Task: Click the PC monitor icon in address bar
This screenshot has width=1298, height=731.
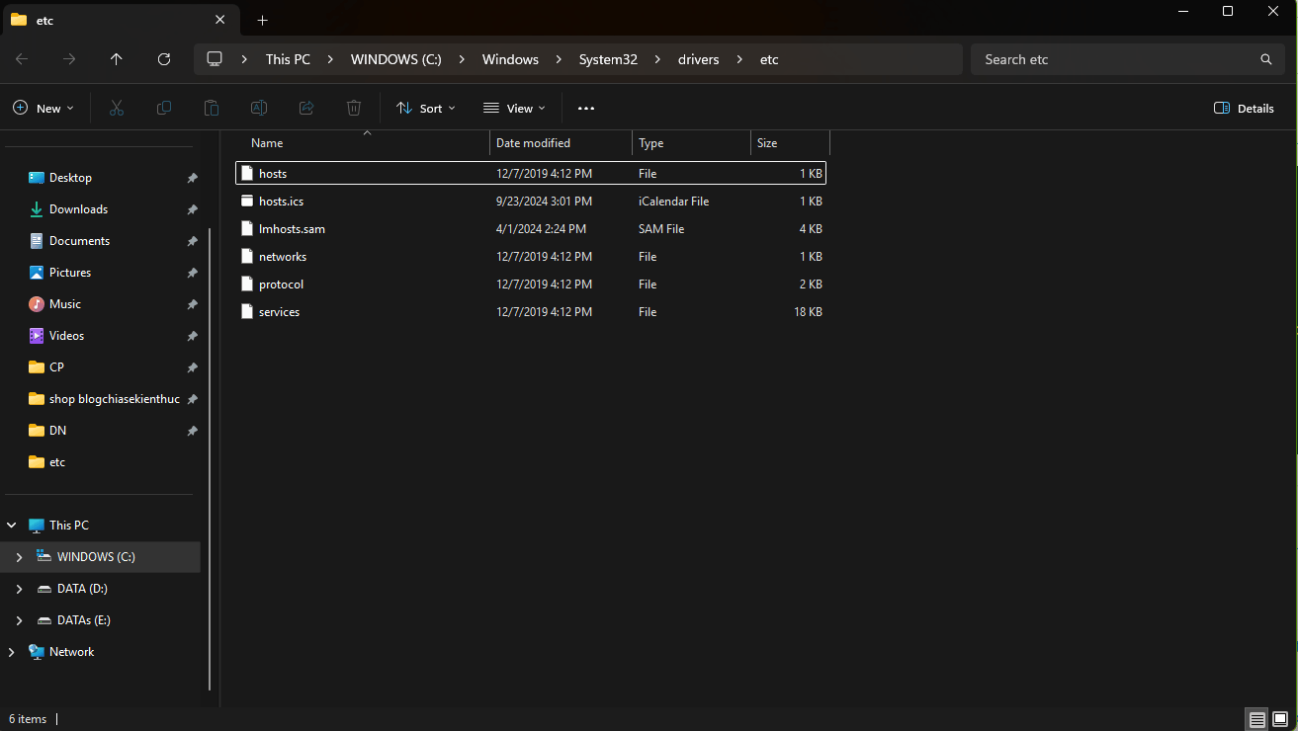Action: click(x=215, y=59)
